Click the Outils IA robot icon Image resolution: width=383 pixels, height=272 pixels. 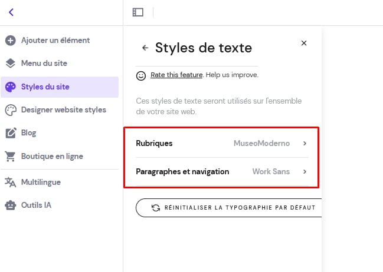point(10,205)
